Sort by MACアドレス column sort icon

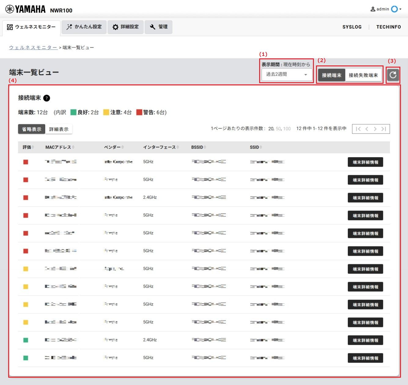click(73, 147)
